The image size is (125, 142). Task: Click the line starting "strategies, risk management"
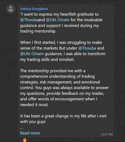[60, 82]
